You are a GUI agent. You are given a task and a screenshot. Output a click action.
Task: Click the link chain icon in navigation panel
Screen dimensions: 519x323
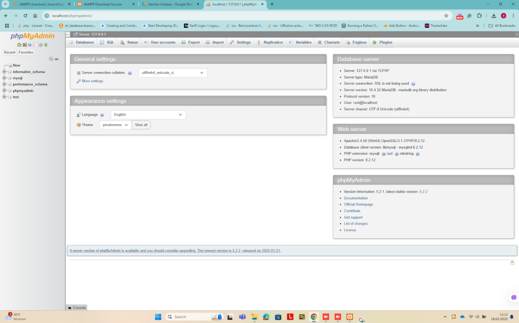click(x=57, y=59)
